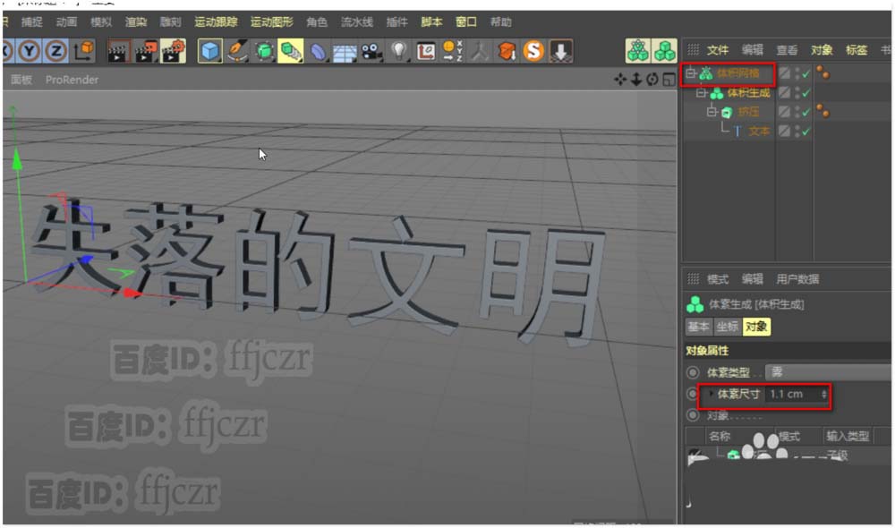Toggle the green checkmark on 文本 object
The image size is (895, 528).
[x=805, y=132]
